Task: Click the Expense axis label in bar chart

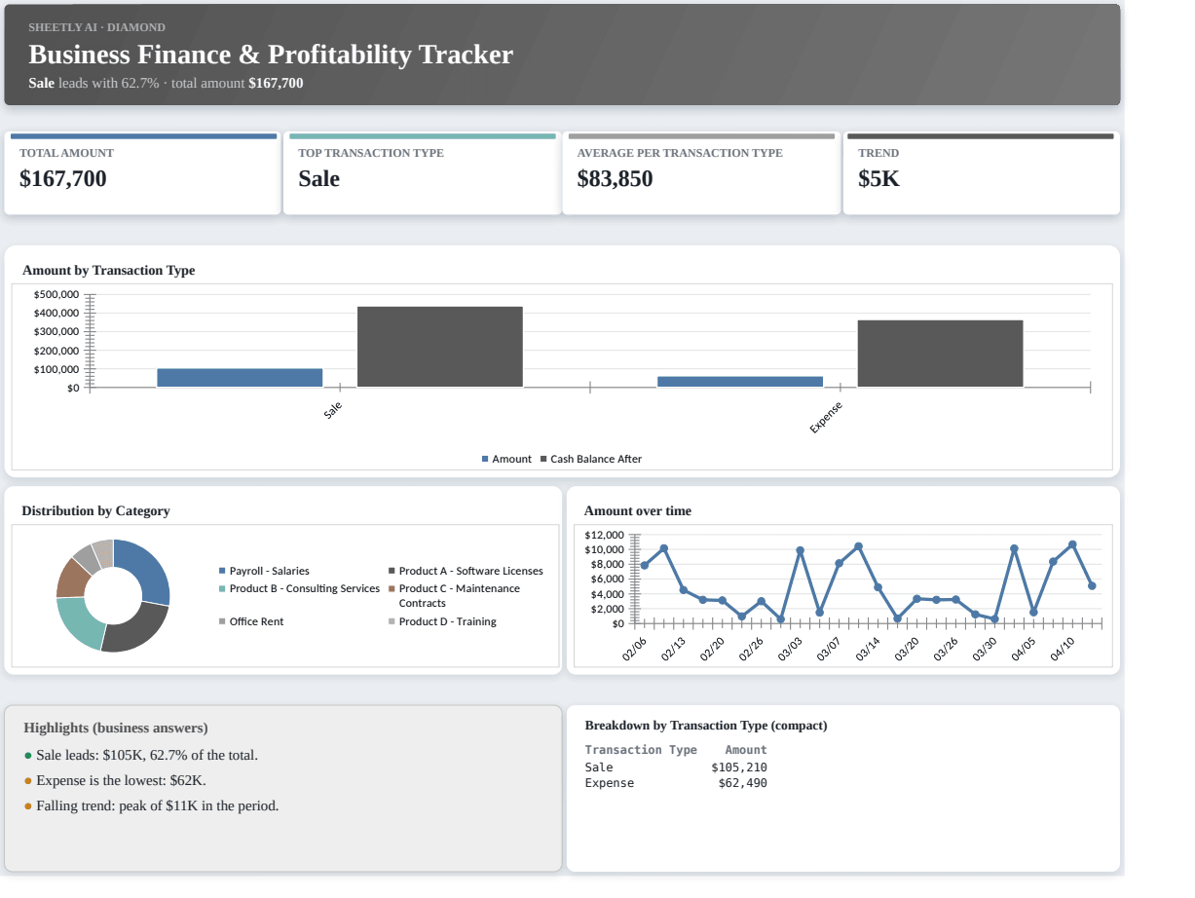Action: [x=826, y=418]
